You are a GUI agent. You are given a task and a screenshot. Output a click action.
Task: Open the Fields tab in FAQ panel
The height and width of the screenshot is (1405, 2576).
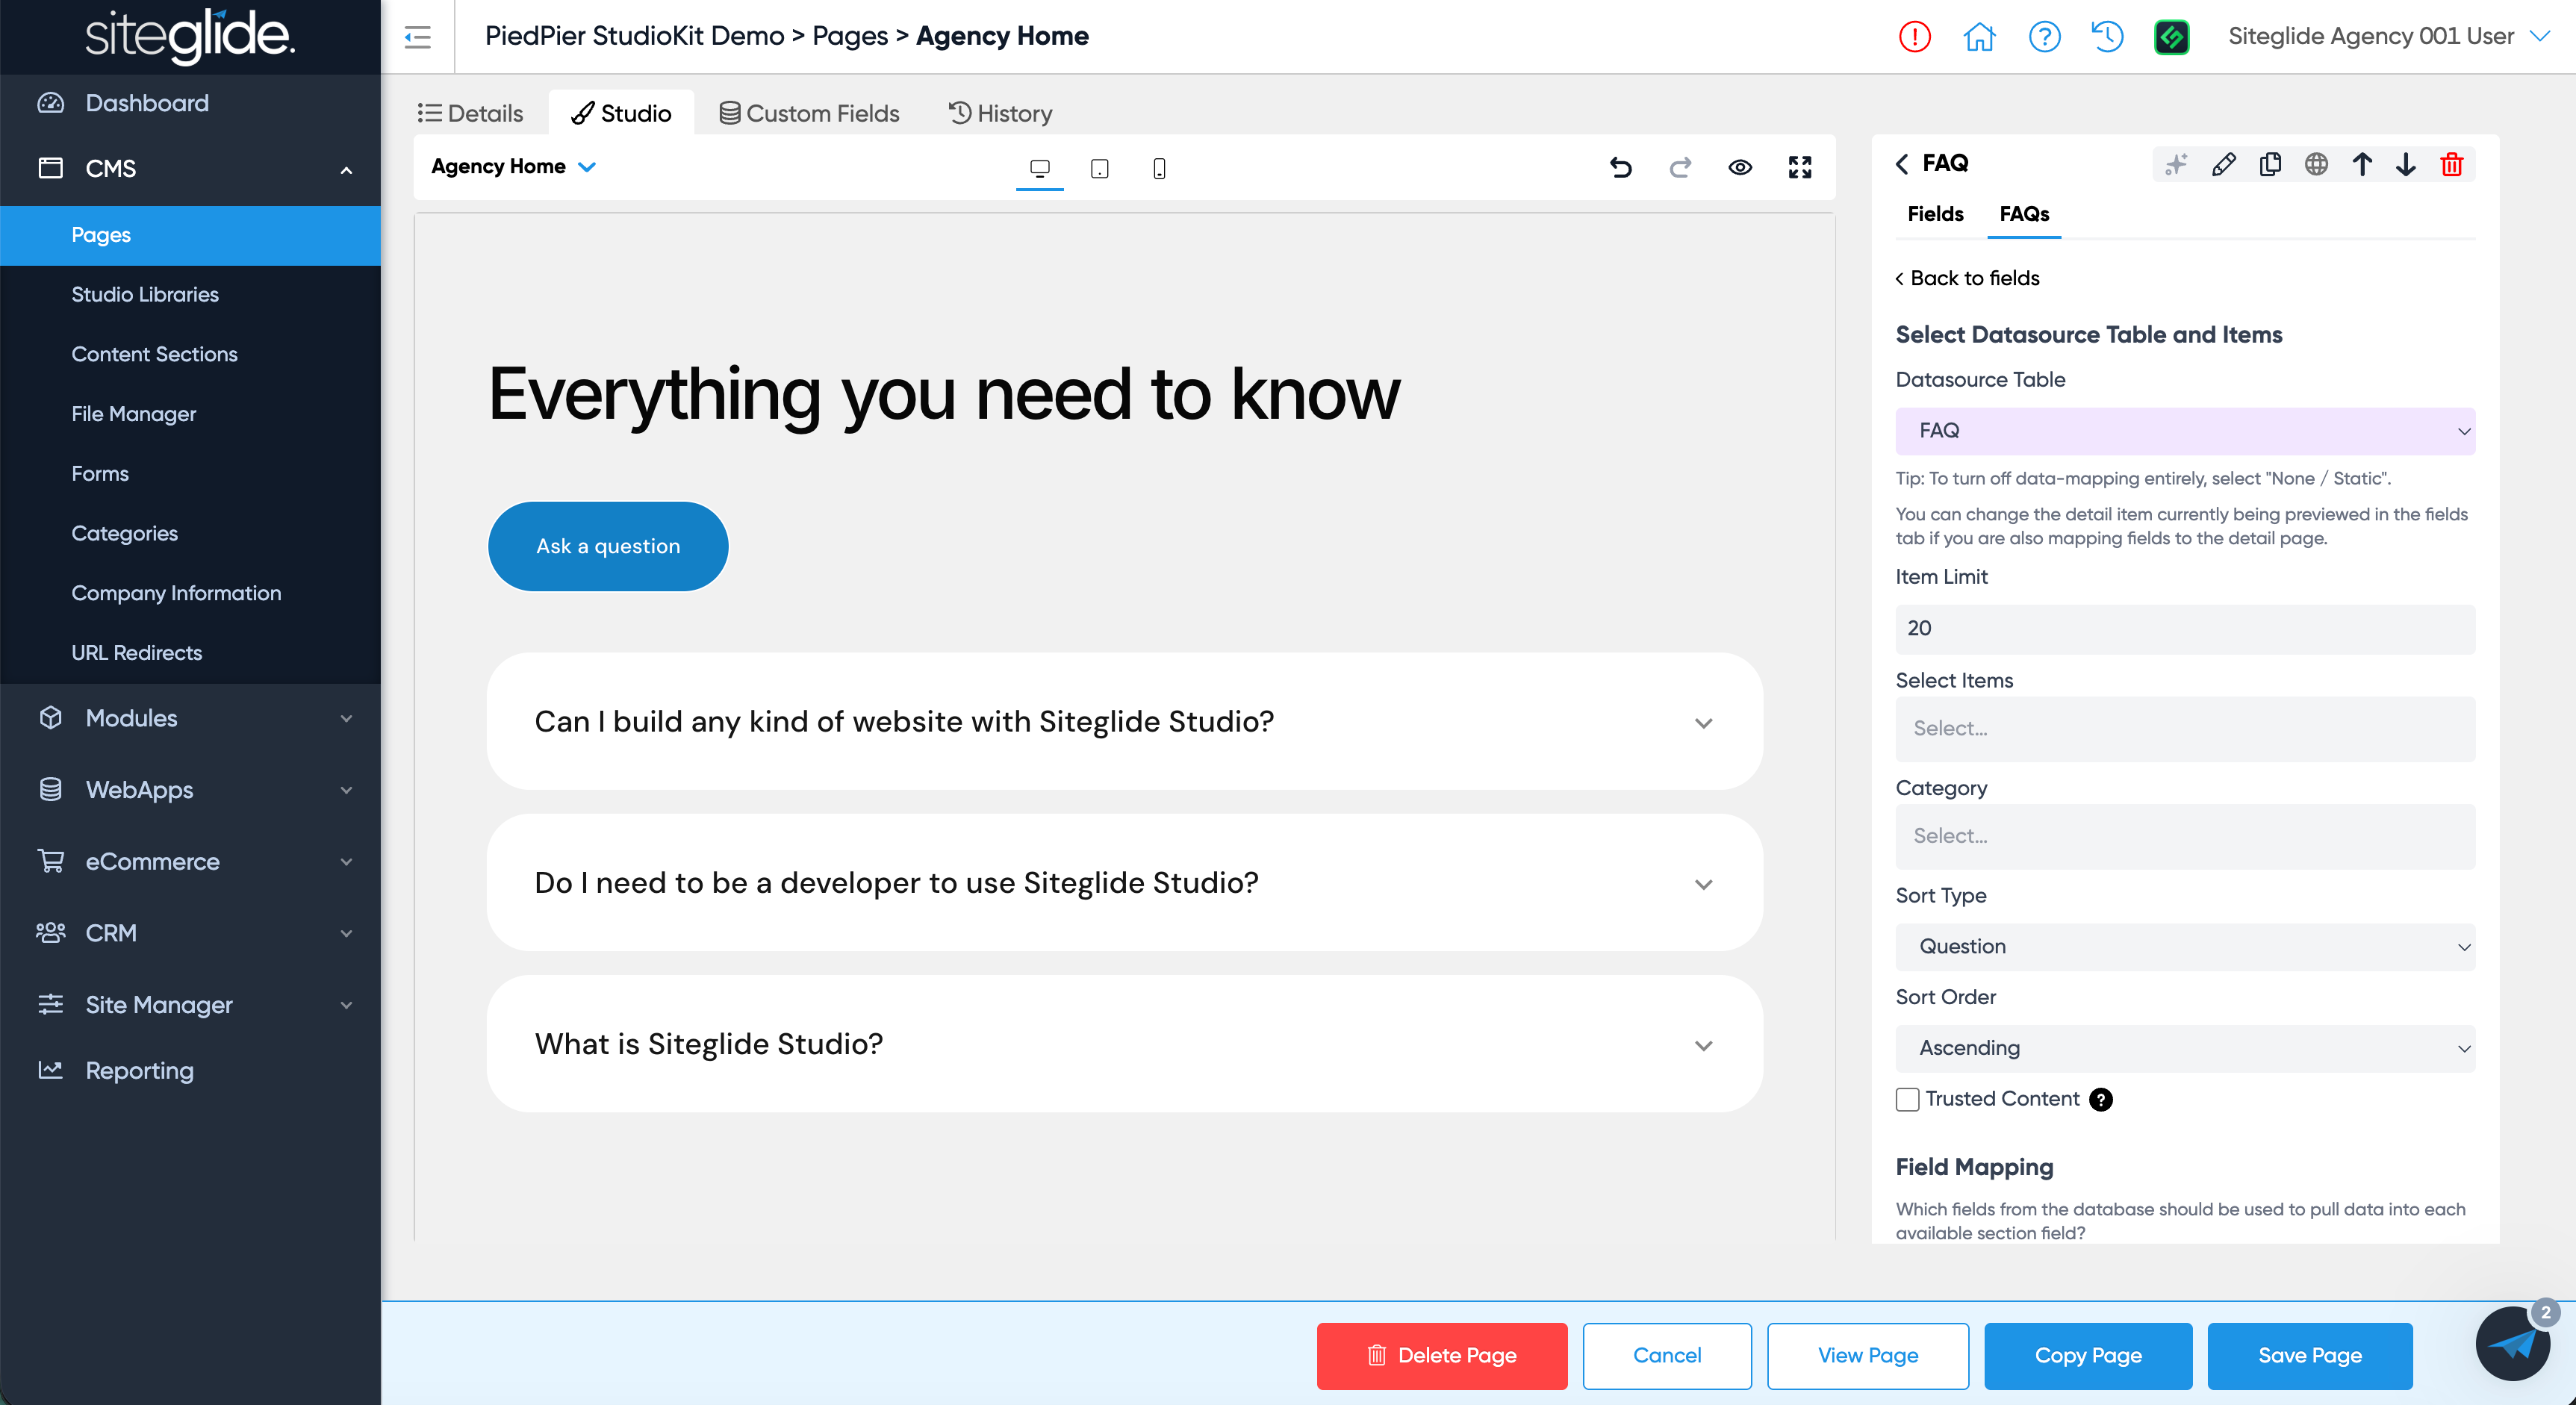tap(1935, 214)
